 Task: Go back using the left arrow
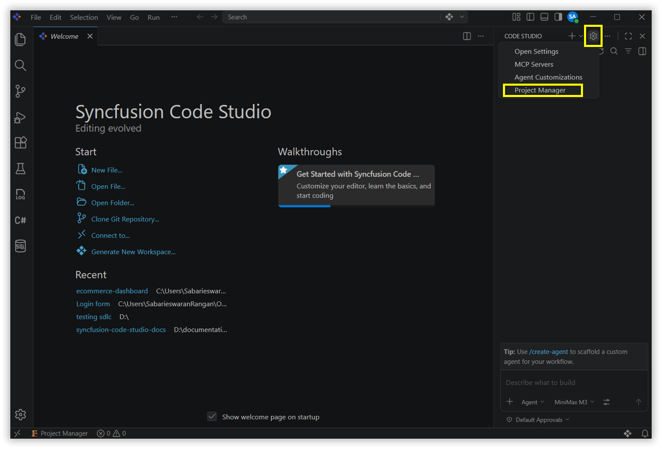200,17
